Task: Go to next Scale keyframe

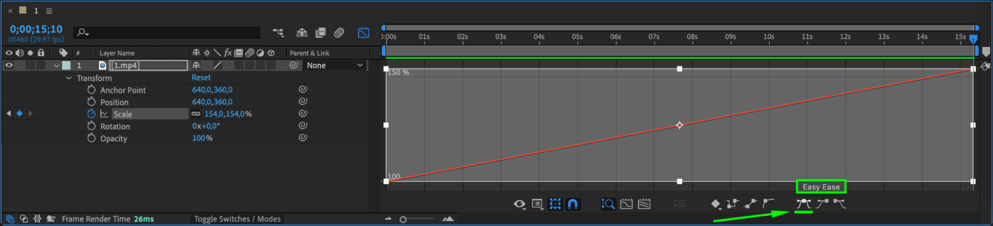Action: point(30,113)
